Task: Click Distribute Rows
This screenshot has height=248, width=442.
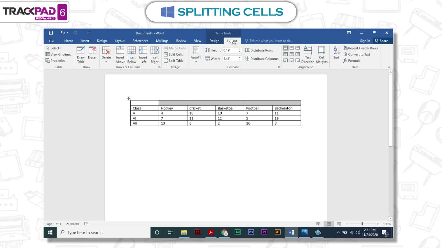Action: [259, 50]
